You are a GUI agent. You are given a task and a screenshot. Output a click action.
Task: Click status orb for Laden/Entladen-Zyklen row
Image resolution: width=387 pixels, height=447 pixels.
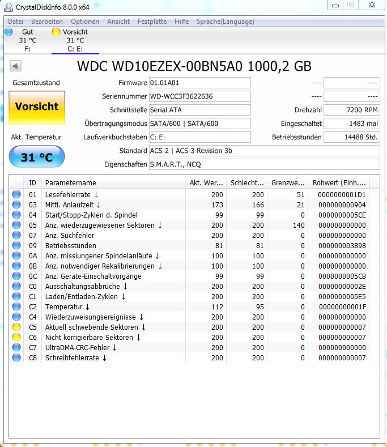(16, 296)
